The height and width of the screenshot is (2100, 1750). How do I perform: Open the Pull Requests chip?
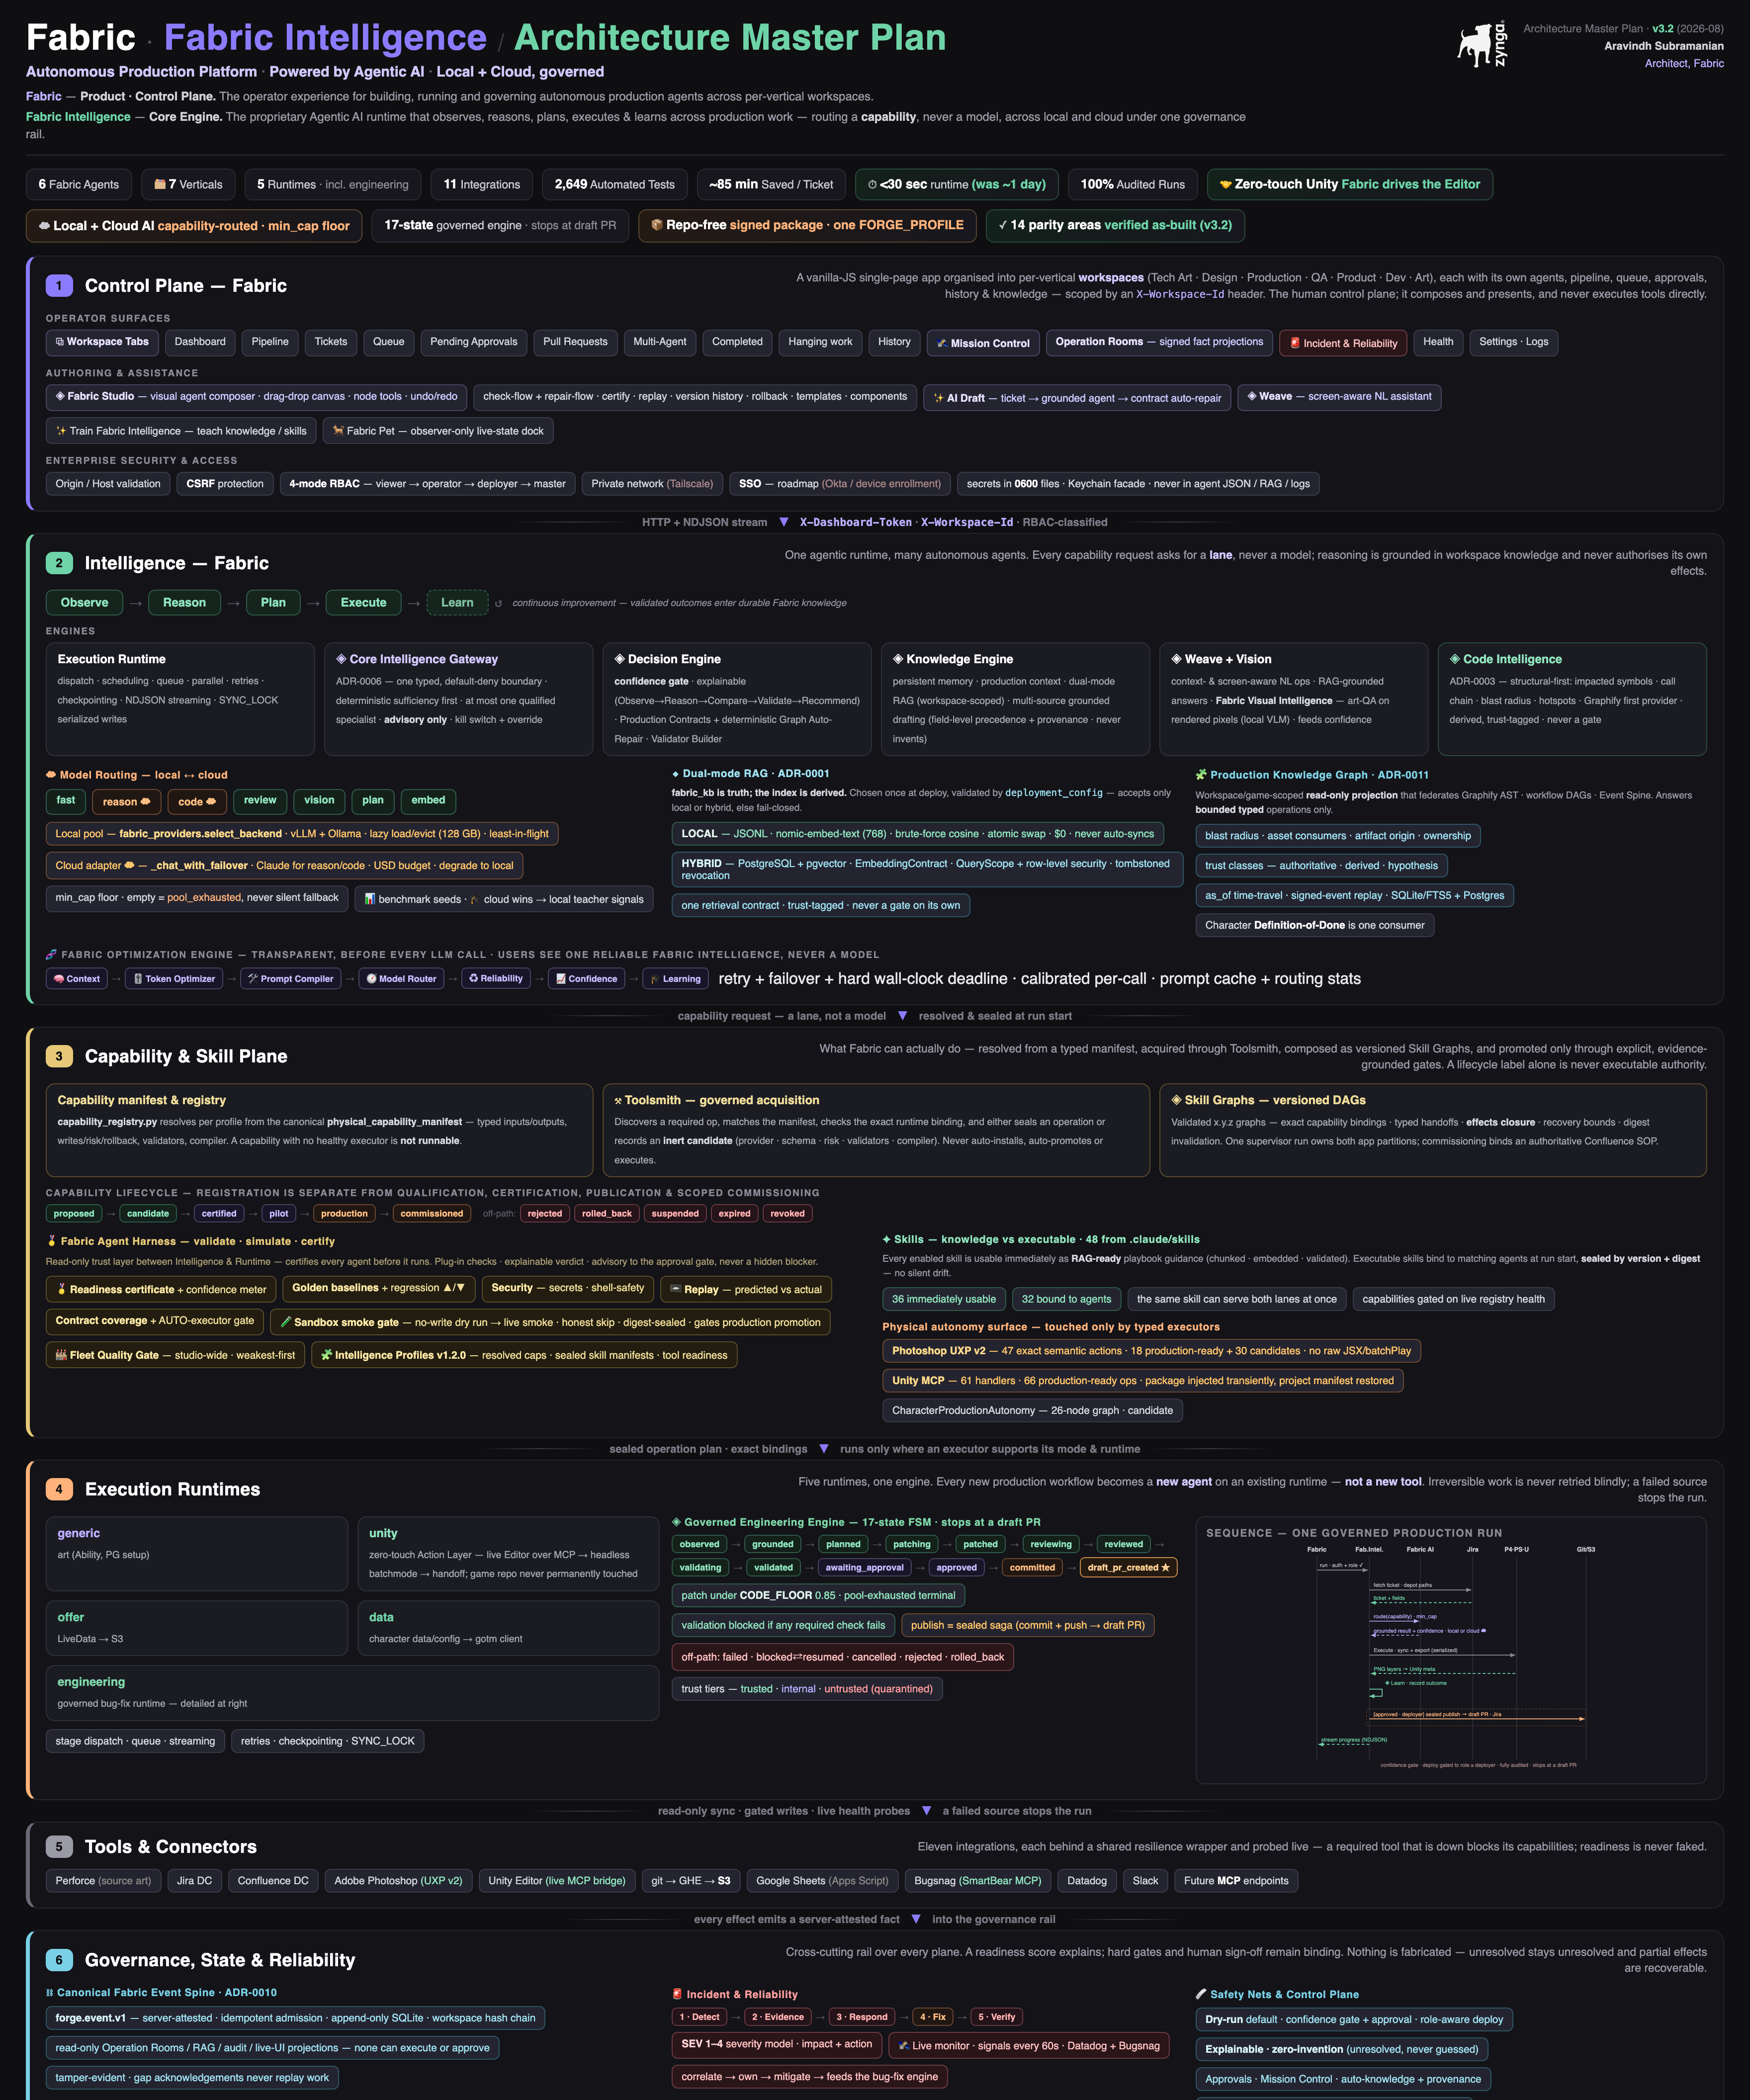coord(575,342)
